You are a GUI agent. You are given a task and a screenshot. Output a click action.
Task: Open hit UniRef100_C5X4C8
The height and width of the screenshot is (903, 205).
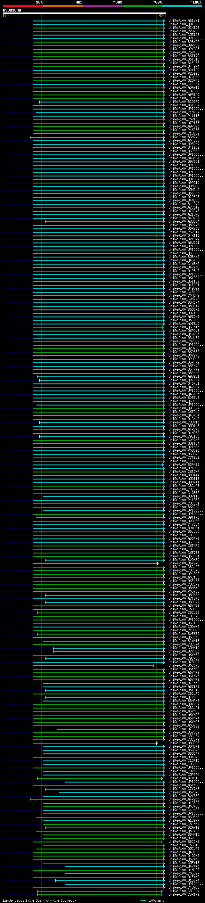[x=184, y=53]
